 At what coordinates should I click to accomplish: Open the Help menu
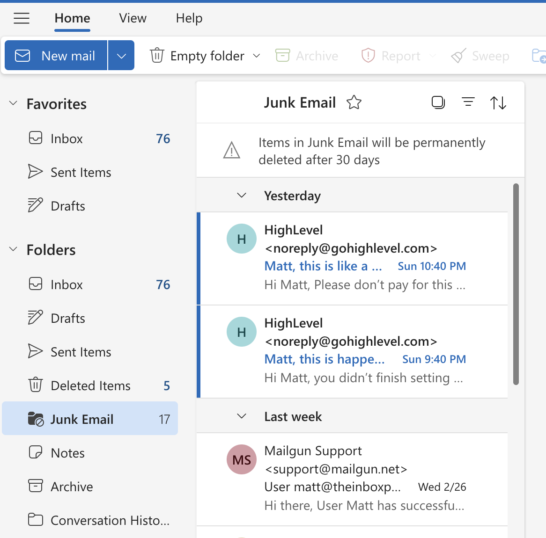[x=189, y=18]
